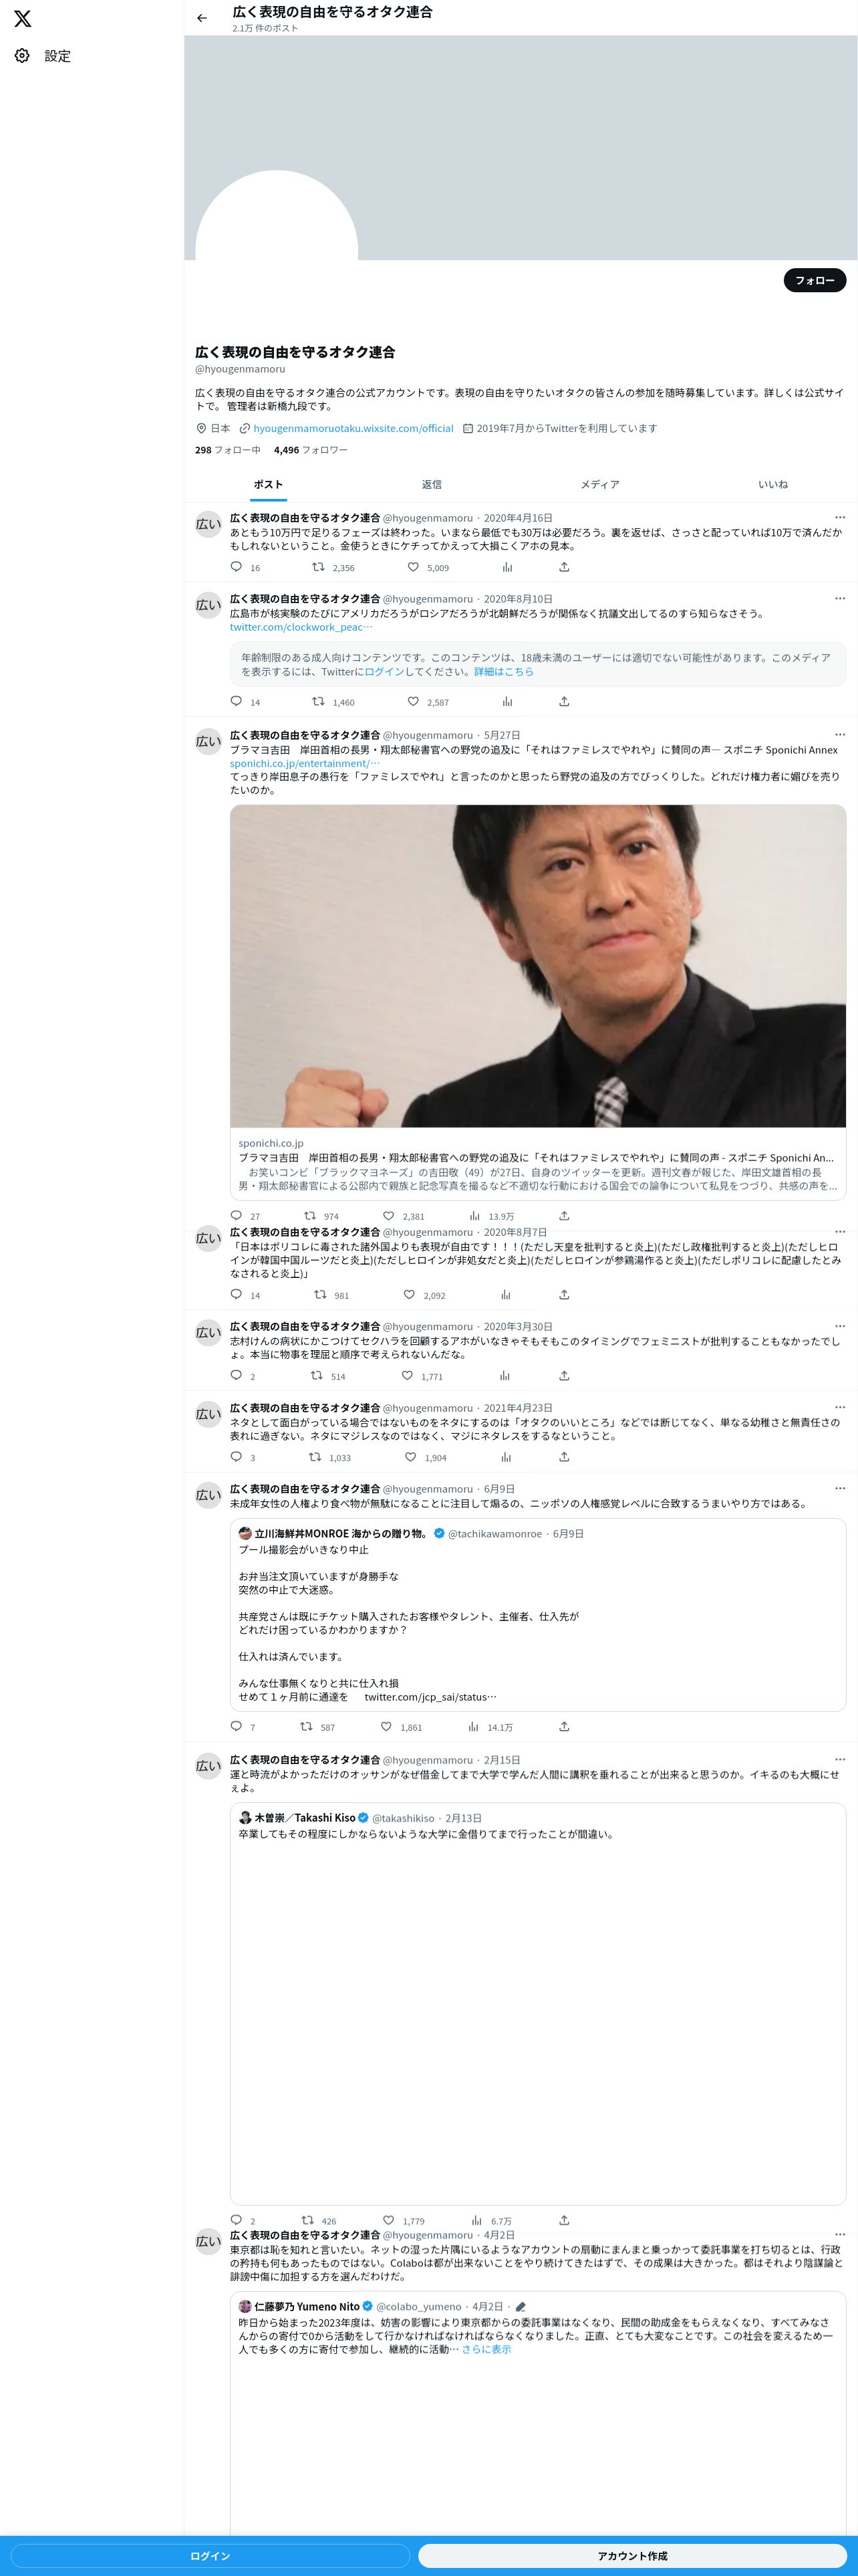858x2576 pixels.
Task: Go back using the arrow icon
Action: point(202,18)
